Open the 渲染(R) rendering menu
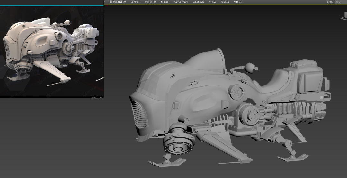This screenshot has width=347, height=178. pyautogui.click(x=135, y=2)
